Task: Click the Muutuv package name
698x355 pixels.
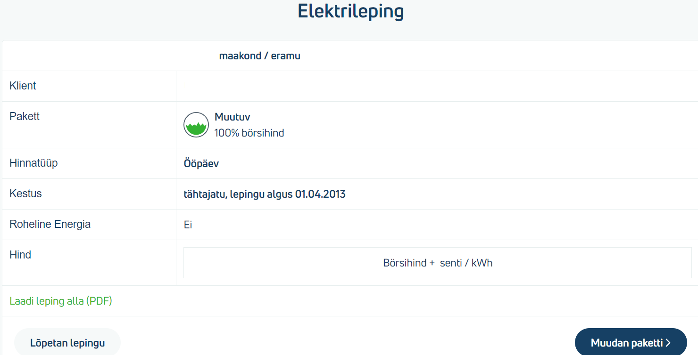Action: [x=232, y=117]
